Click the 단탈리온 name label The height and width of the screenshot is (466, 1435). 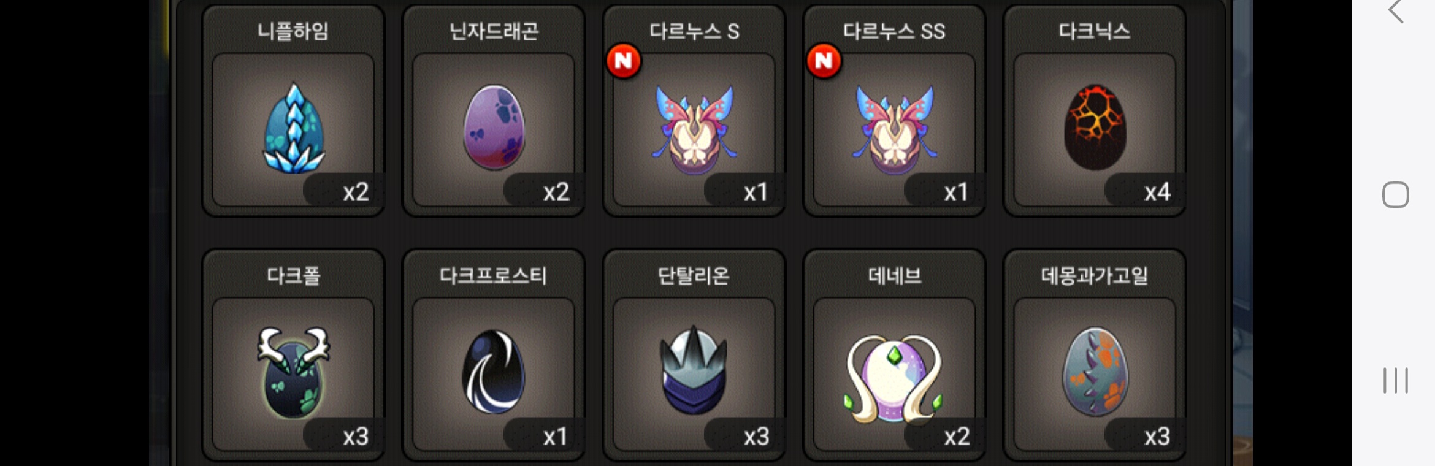tap(694, 276)
